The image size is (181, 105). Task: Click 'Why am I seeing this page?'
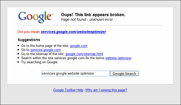pos(106,90)
